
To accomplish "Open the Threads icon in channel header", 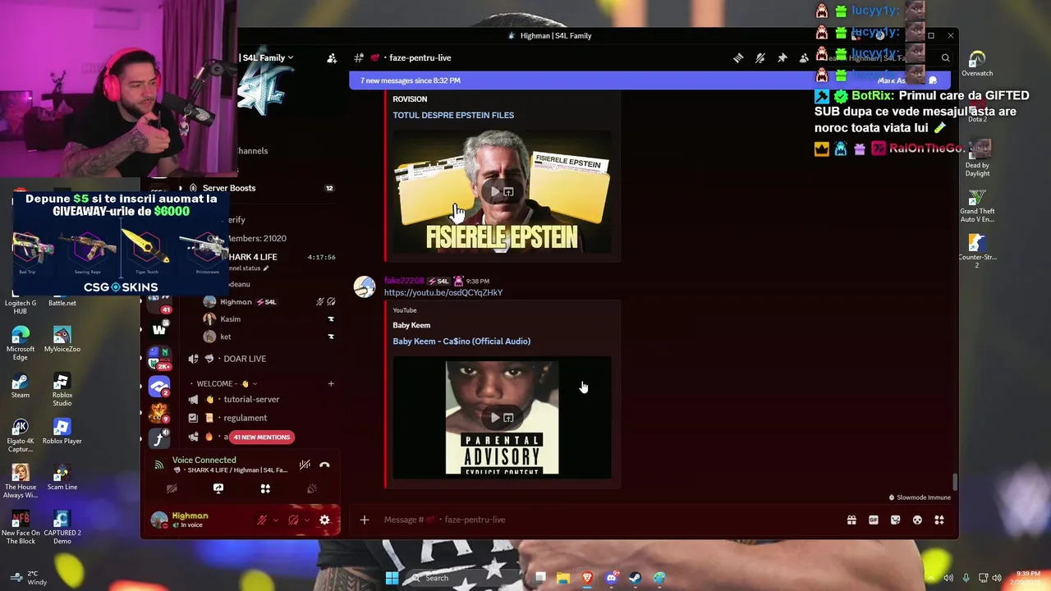I will click(x=738, y=57).
